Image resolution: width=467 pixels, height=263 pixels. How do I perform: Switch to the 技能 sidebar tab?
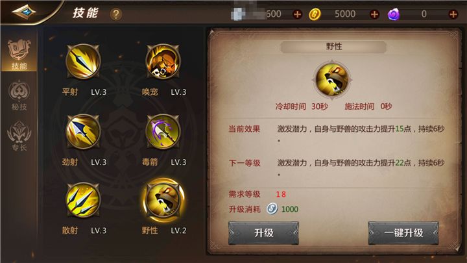point(19,55)
